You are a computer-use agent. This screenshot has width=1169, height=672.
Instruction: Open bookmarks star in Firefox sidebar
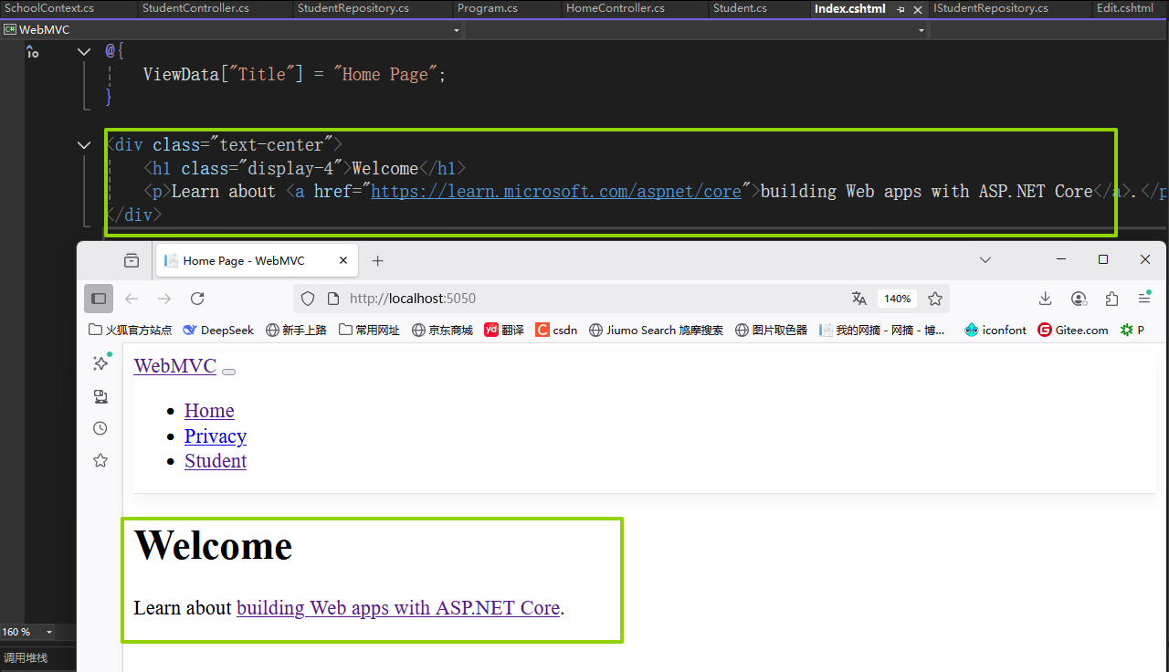(x=100, y=460)
